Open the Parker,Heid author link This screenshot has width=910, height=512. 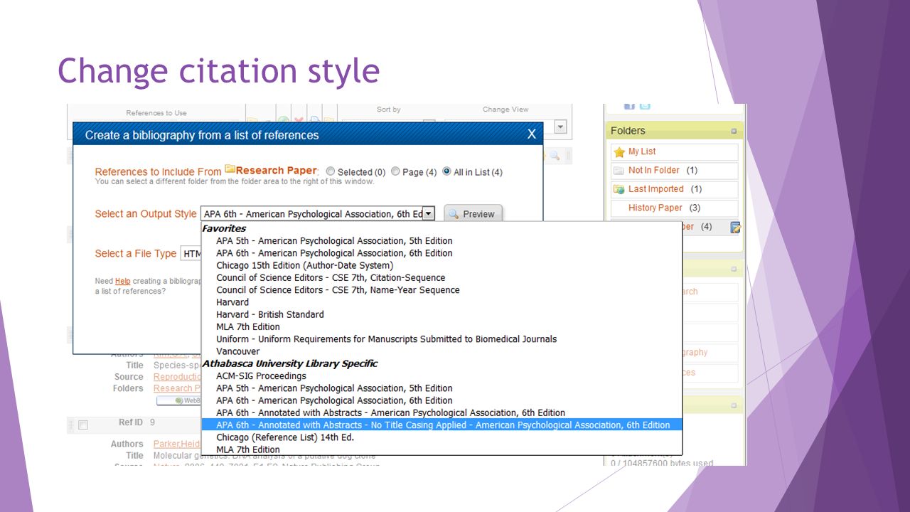[x=176, y=444]
